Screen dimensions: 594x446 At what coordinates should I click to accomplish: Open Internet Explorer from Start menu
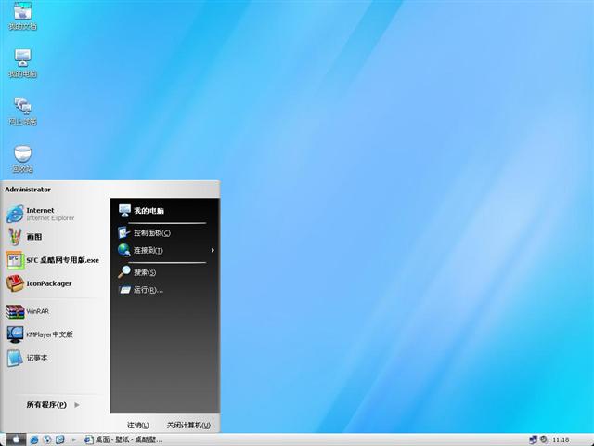[41, 214]
